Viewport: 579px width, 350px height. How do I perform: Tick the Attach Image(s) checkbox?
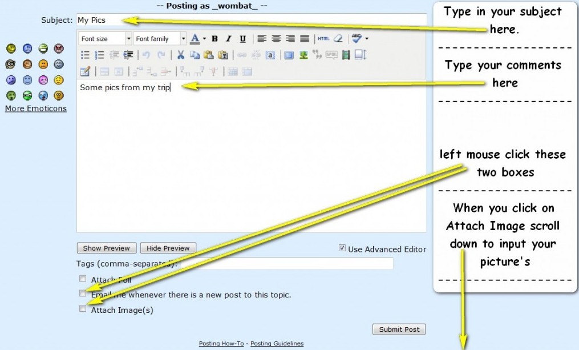(83, 309)
